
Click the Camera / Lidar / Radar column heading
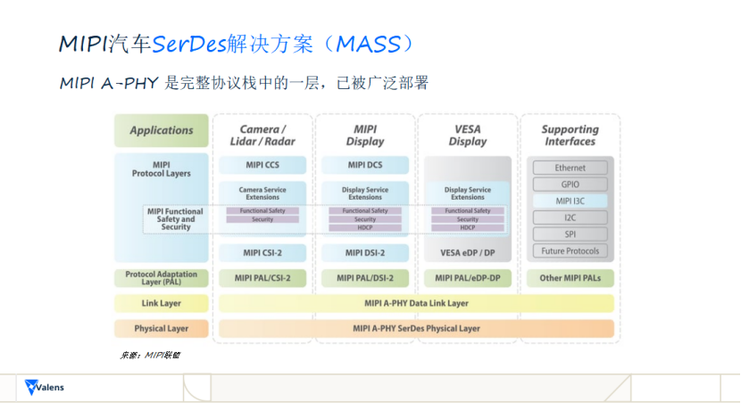pos(262,135)
